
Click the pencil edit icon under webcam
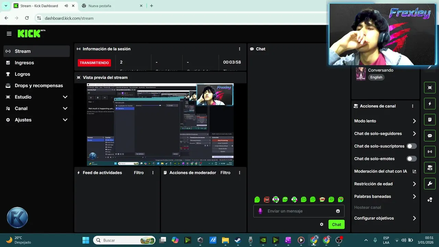click(x=429, y=67)
